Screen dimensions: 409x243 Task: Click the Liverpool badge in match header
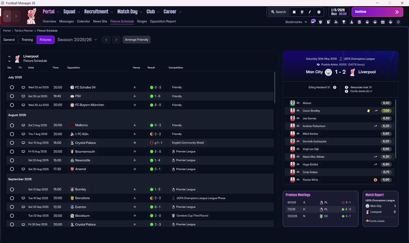(352, 72)
